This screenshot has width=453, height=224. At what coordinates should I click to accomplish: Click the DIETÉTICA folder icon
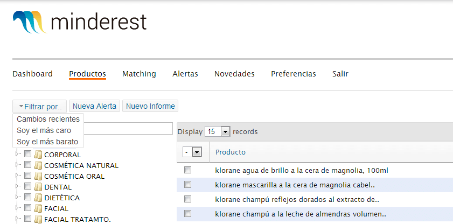38,198
